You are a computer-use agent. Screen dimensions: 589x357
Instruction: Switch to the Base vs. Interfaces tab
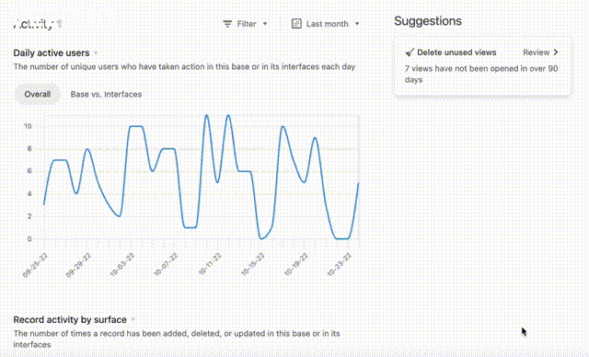(106, 94)
